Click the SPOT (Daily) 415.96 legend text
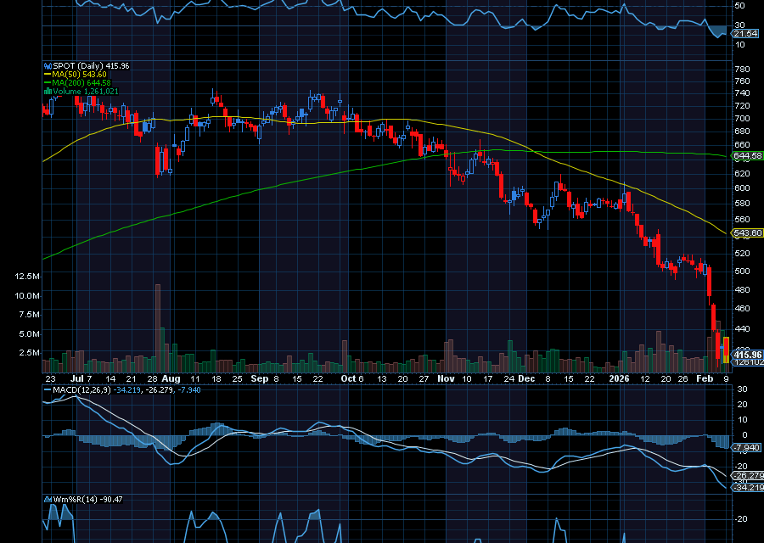The image size is (764, 543). point(92,65)
